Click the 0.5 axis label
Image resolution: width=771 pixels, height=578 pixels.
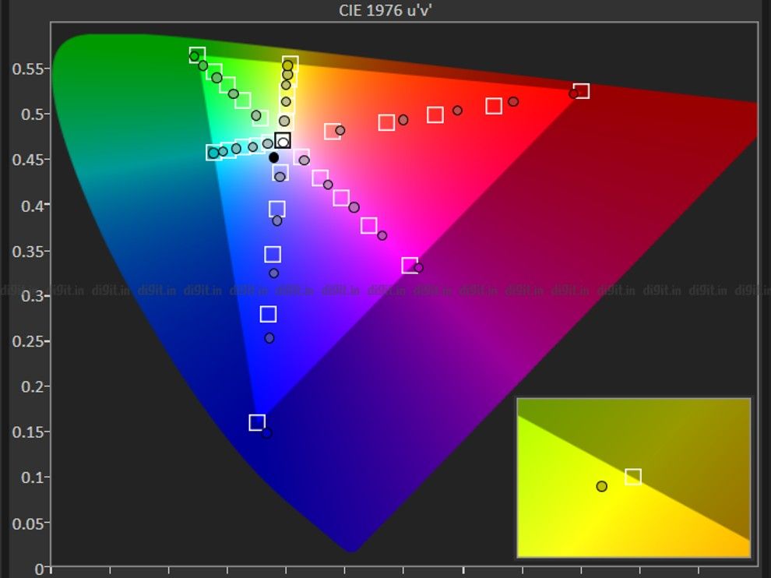coord(34,115)
